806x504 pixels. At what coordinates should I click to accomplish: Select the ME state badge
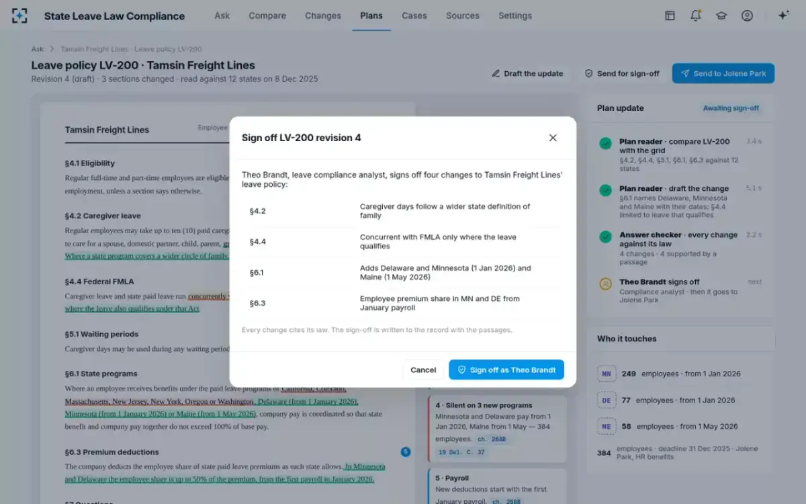click(x=607, y=427)
